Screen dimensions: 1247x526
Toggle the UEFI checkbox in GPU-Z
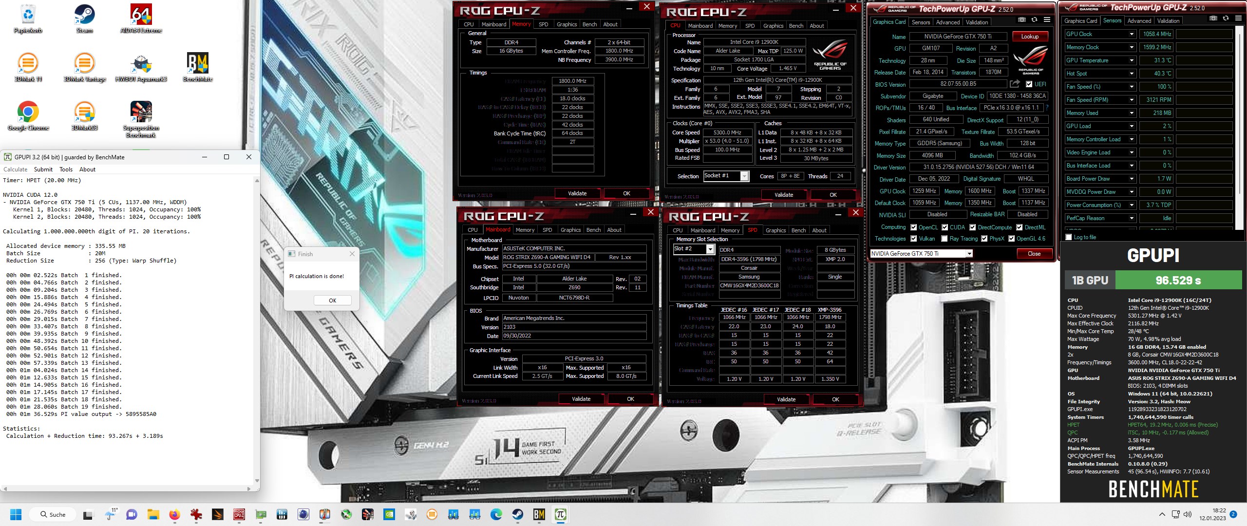click(x=1029, y=84)
